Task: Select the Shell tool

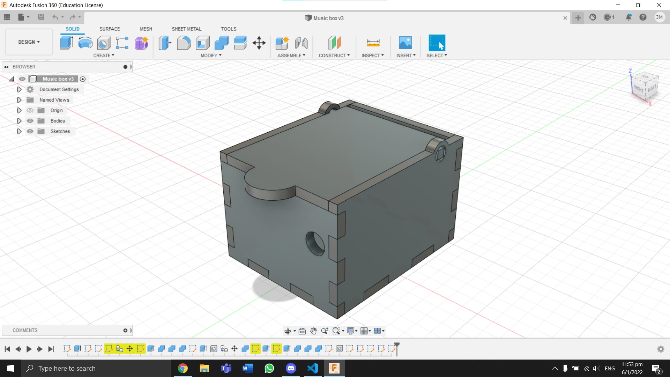Action: click(203, 43)
